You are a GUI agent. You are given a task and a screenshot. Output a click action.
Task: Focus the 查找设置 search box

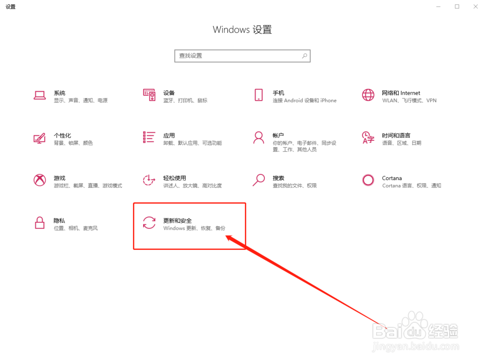[242, 56]
